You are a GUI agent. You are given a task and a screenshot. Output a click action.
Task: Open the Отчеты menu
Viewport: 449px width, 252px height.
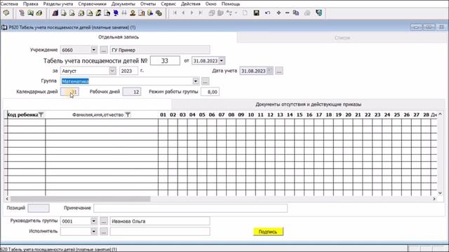coord(148,3)
